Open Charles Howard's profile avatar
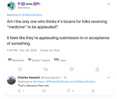The width and height of the screenshot is (117, 99). [11, 80]
